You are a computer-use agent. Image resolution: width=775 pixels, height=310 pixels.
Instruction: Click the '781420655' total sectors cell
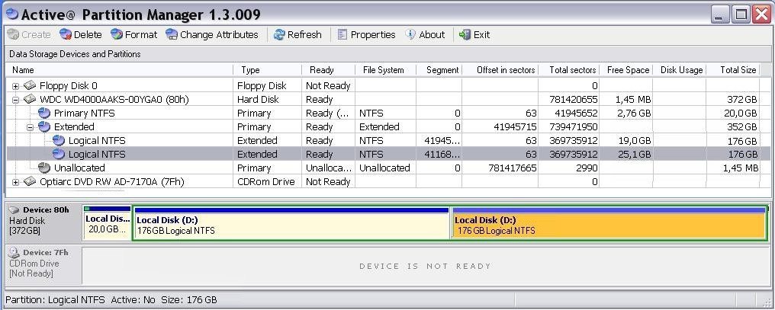point(574,100)
